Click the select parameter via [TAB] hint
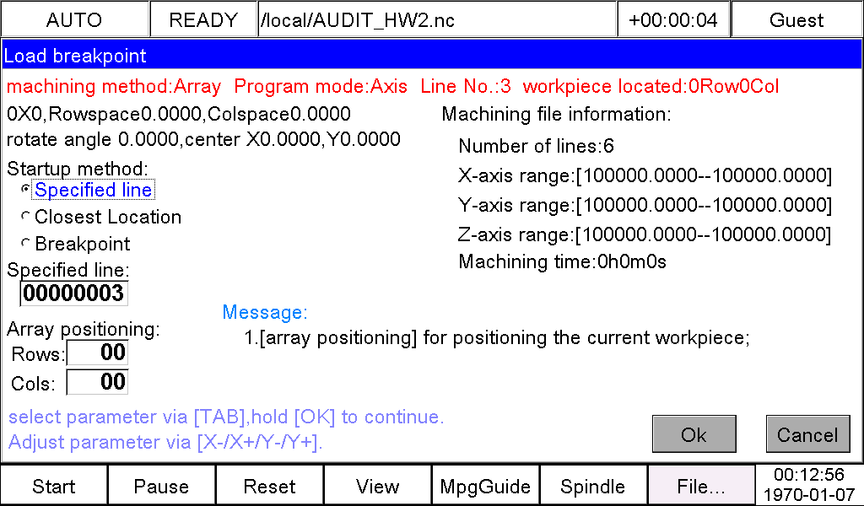Viewport: 864px width, 506px height. pos(226,417)
